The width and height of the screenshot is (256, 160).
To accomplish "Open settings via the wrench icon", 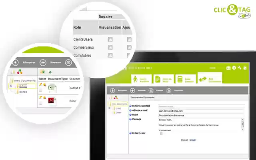I will [x=240, y=68].
